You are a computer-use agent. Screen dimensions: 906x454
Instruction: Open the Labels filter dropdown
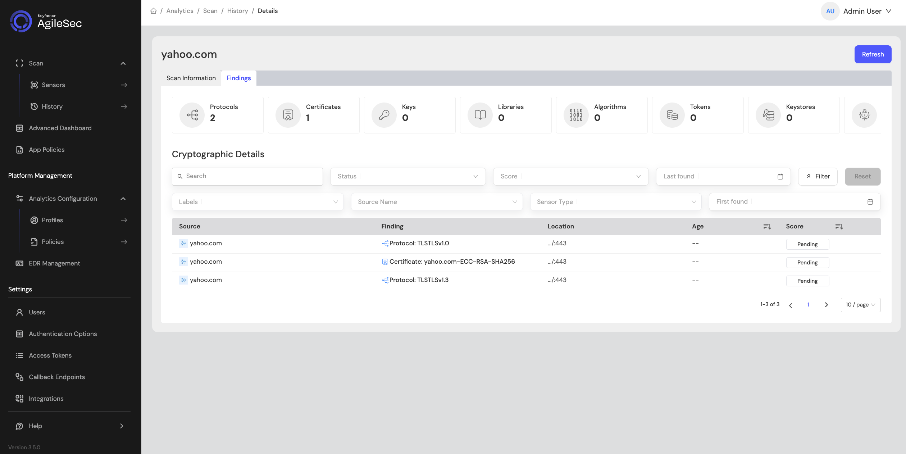tap(258, 202)
